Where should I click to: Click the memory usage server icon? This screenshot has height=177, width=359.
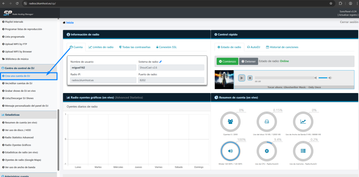pos(303,151)
